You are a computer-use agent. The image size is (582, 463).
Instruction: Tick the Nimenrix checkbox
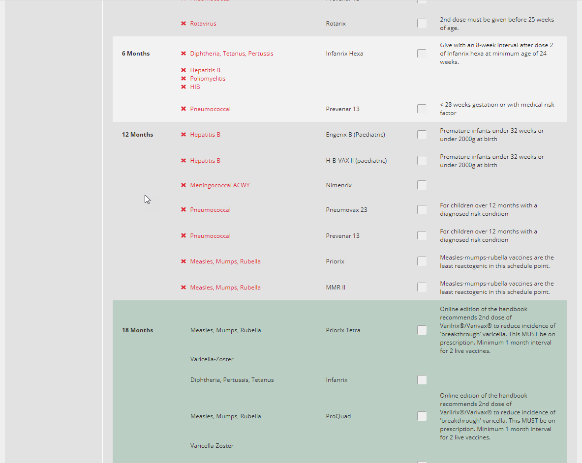422,185
